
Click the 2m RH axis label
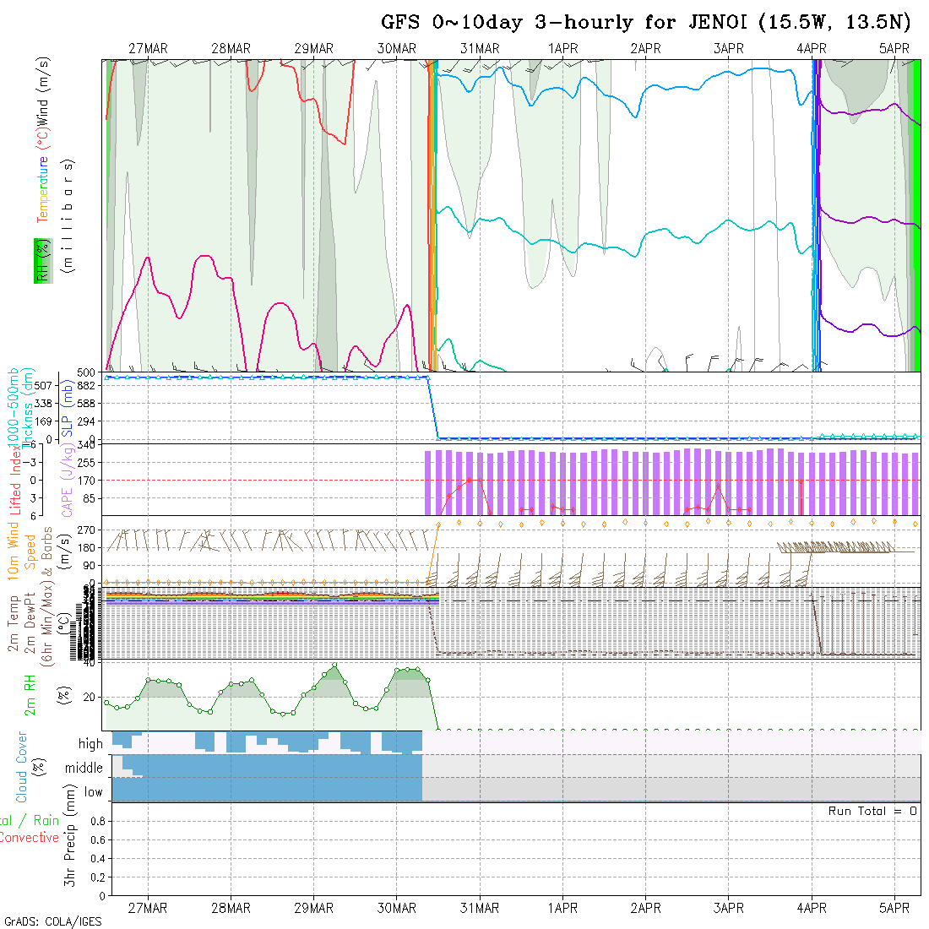tap(30, 695)
